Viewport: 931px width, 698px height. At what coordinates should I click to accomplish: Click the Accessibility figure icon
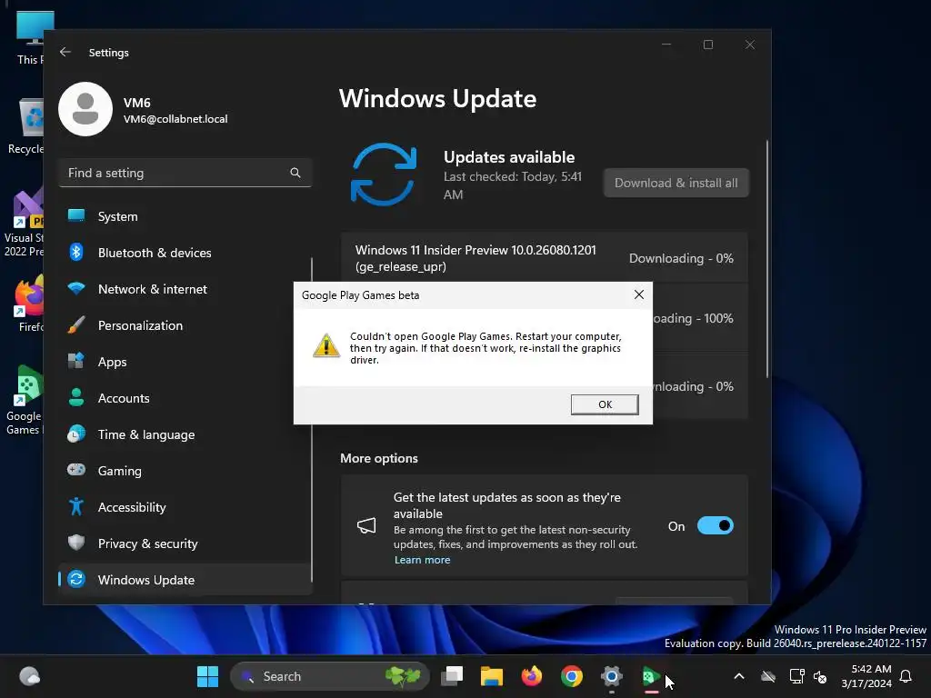(76, 506)
